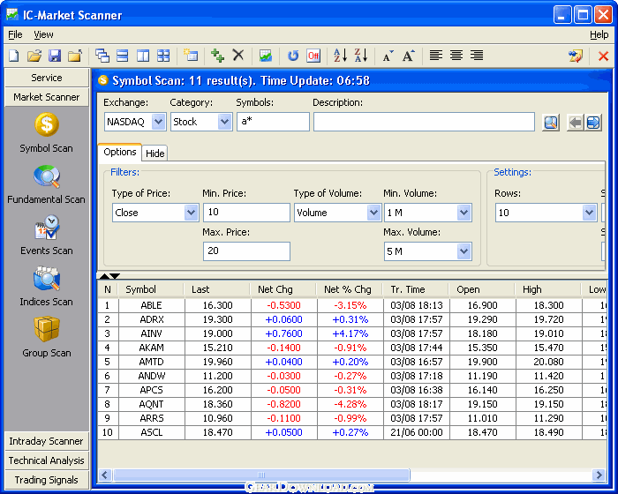Toggle the red Off toolbar button
Image resolution: width=618 pixels, height=494 pixels.
click(313, 56)
